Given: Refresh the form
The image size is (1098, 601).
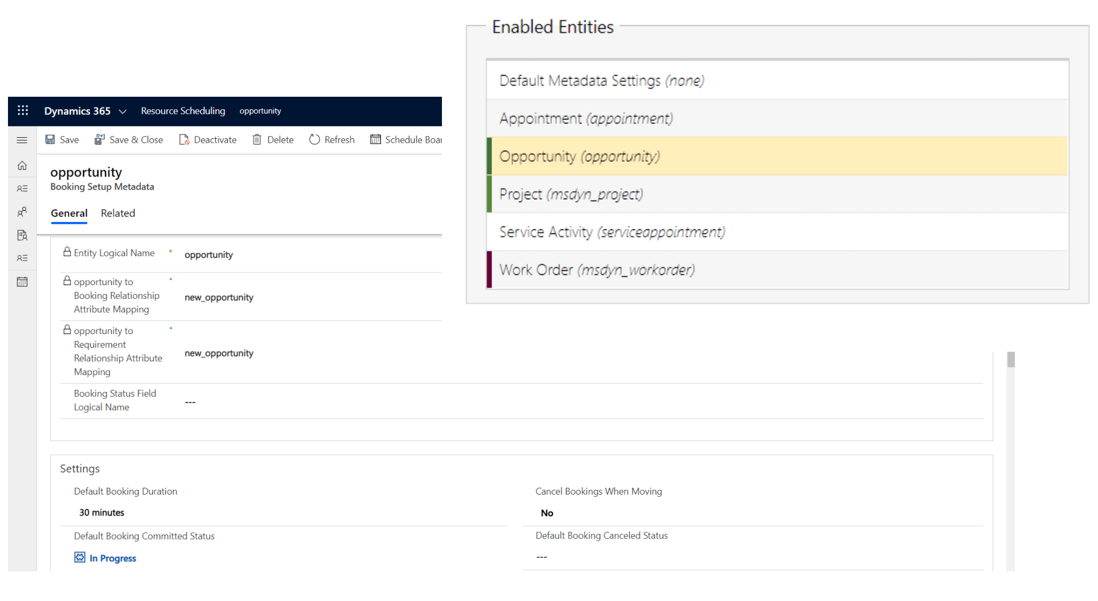Looking at the screenshot, I should [x=332, y=139].
